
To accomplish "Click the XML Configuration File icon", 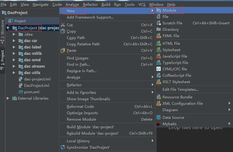I will coord(159,104).
